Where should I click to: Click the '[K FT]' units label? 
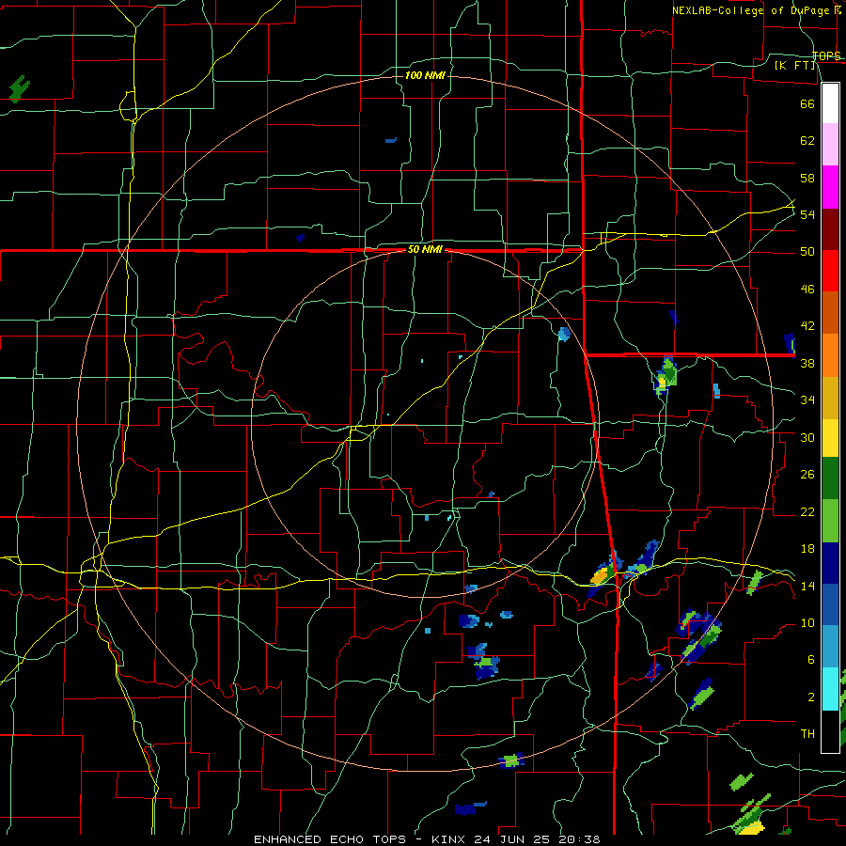[794, 66]
